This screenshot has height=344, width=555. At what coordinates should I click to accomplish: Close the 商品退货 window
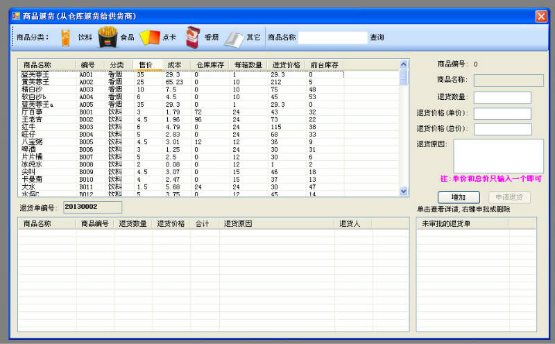pyautogui.click(x=541, y=15)
